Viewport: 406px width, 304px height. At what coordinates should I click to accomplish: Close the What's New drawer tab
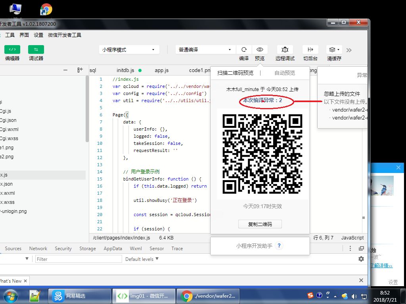click(x=25, y=281)
